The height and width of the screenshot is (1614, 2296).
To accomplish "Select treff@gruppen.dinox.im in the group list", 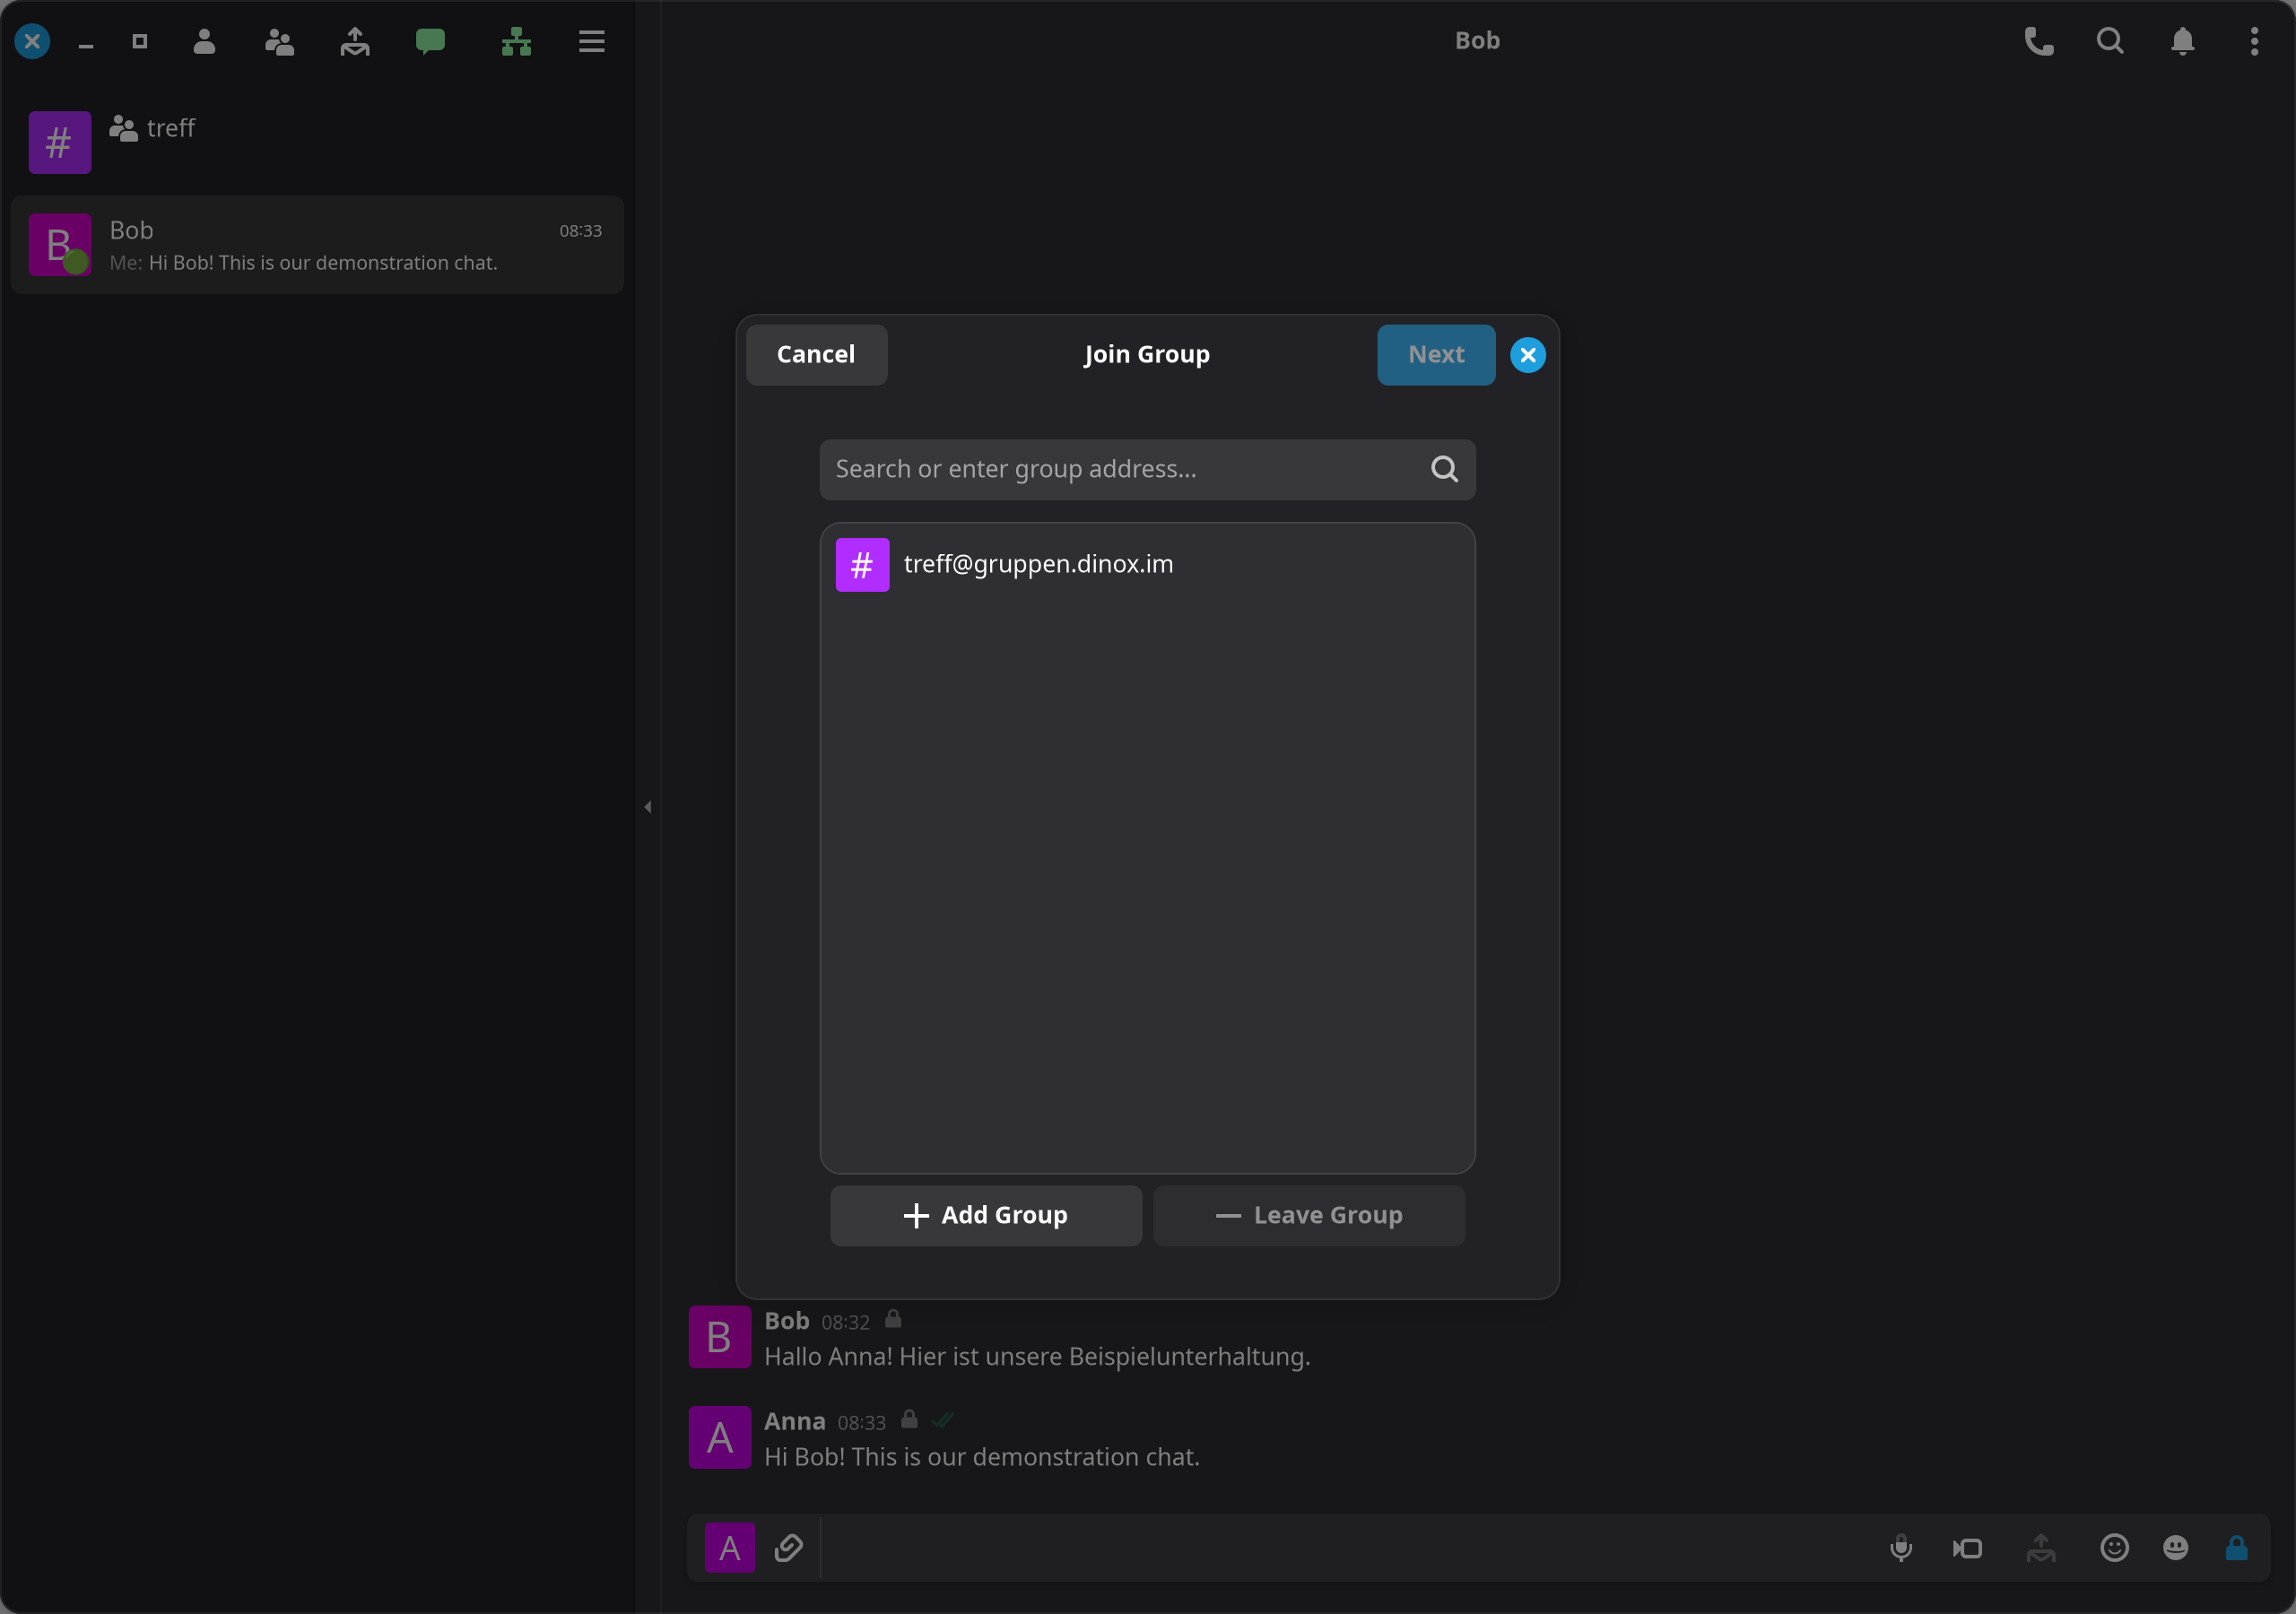I will [1147, 564].
